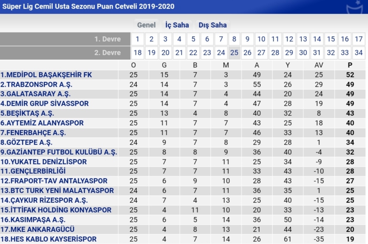Select Fenerbahçe A.Ş. in the table

(33, 133)
